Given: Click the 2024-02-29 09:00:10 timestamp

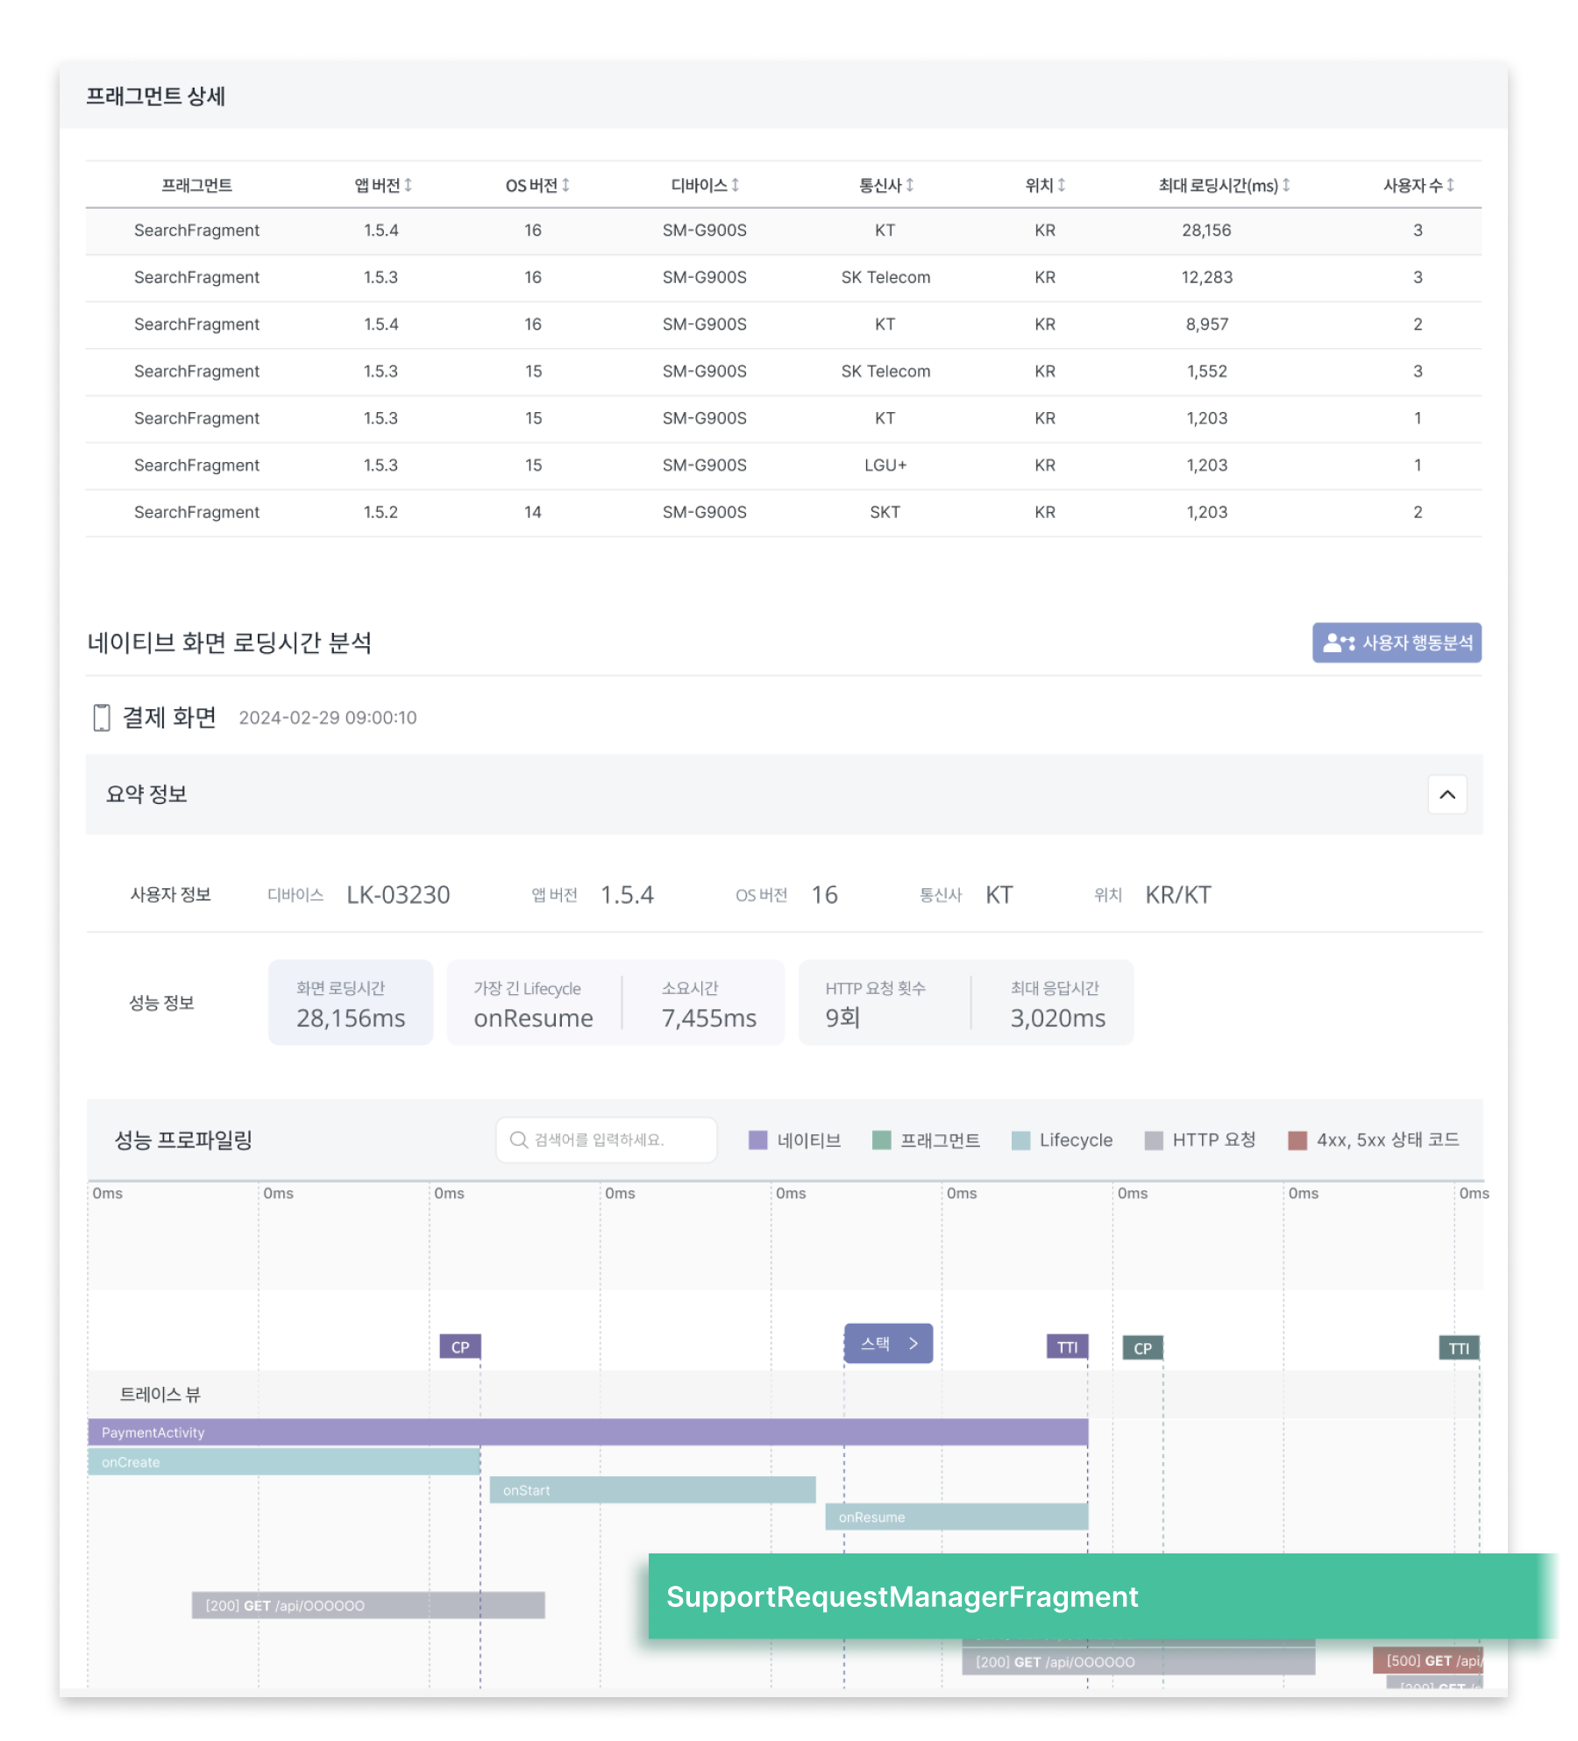Looking at the screenshot, I should (328, 717).
